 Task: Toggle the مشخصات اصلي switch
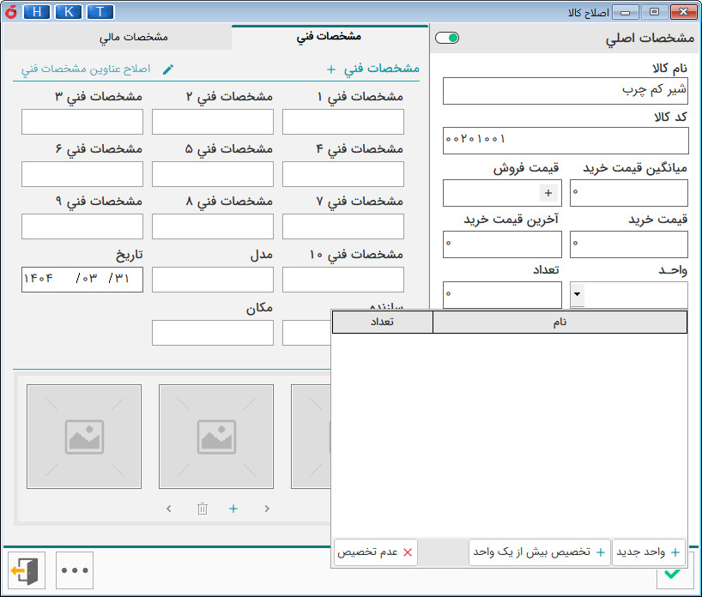click(x=447, y=38)
